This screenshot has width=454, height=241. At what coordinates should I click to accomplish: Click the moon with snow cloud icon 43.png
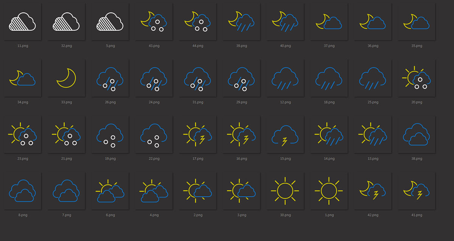[154, 21]
